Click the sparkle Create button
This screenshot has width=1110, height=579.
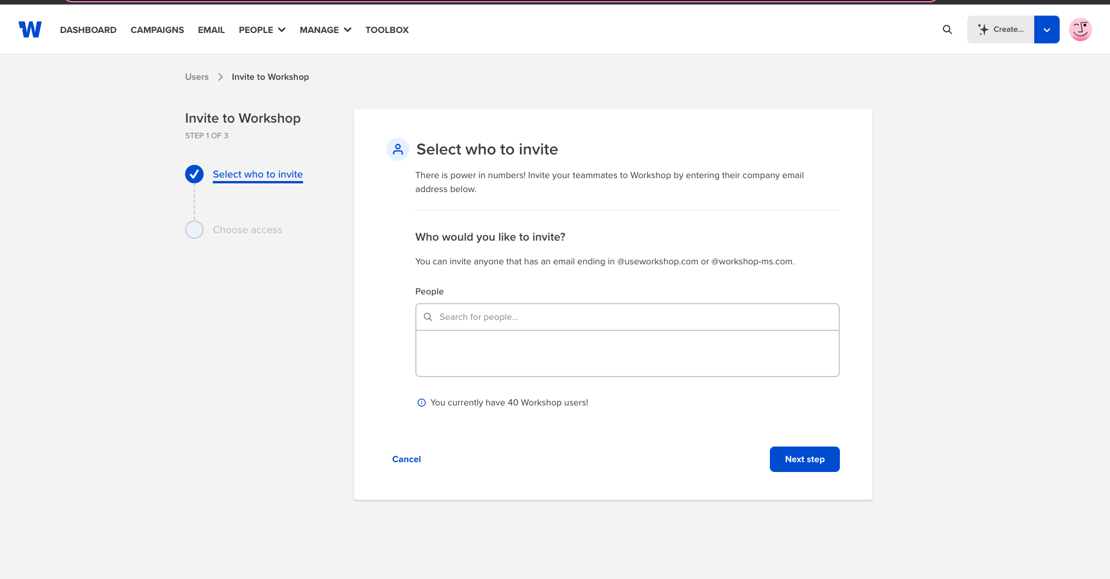(x=1001, y=29)
